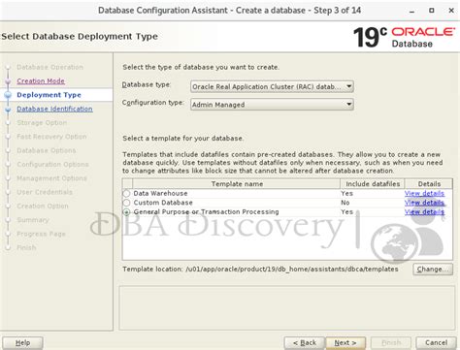The width and height of the screenshot is (460, 350).
Task: Click the Fast Recovery Option step
Action: pos(51,137)
